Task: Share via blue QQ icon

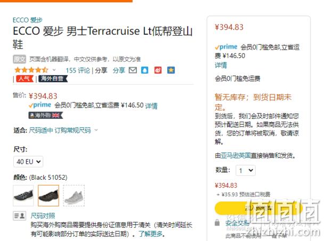Action: [145, 70]
